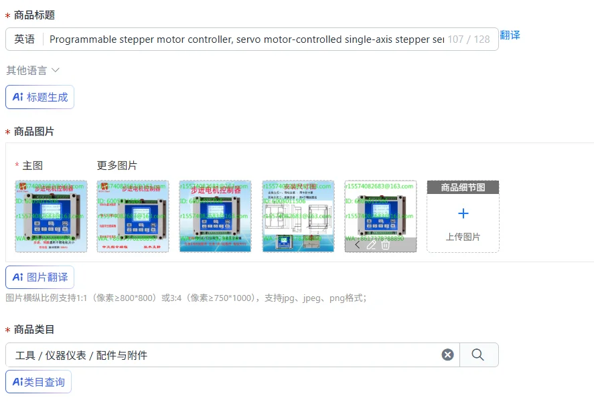The image size is (594, 402).
Task: Click the 商品类目 section heading
Action: point(34,330)
